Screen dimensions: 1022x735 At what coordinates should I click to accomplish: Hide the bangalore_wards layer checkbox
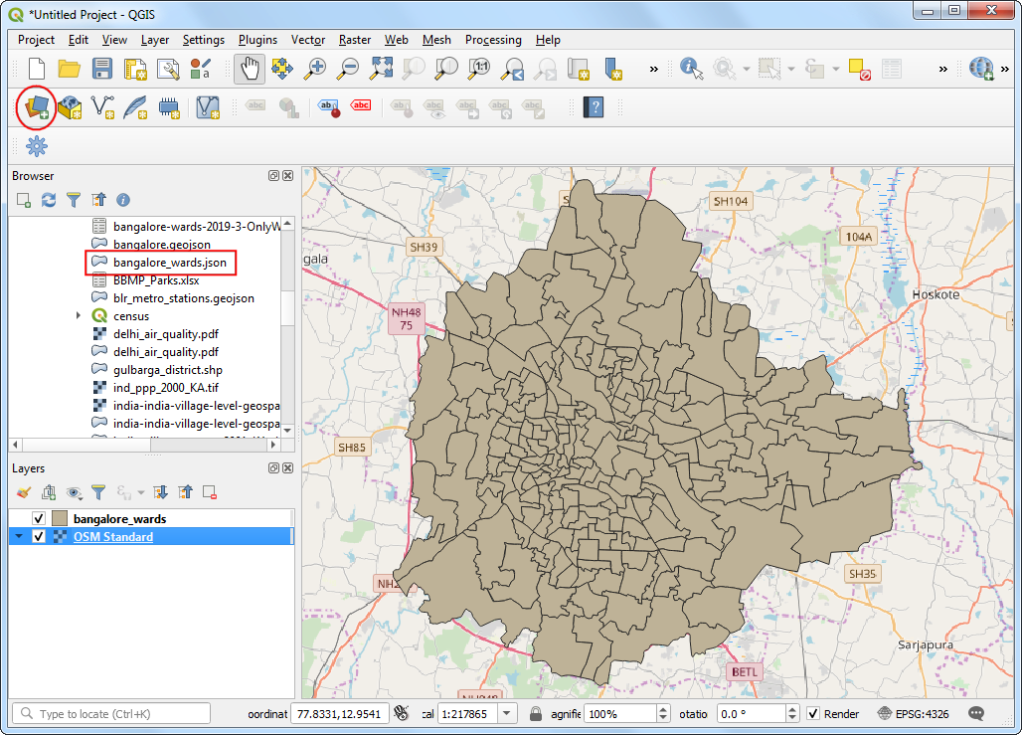click(x=40, y=518)
